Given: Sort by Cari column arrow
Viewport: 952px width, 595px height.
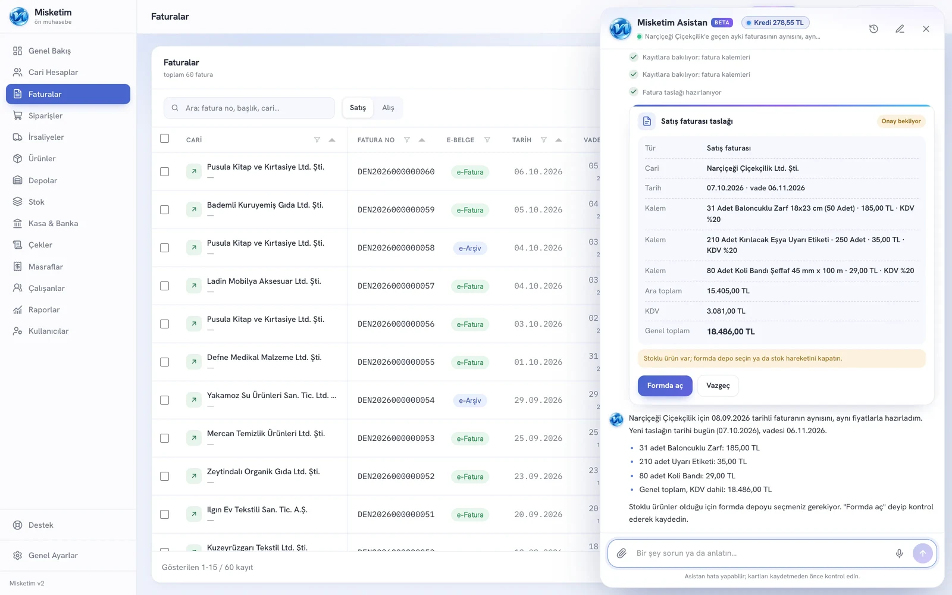Looking at the screenshot, I should [x=332, y=140].
